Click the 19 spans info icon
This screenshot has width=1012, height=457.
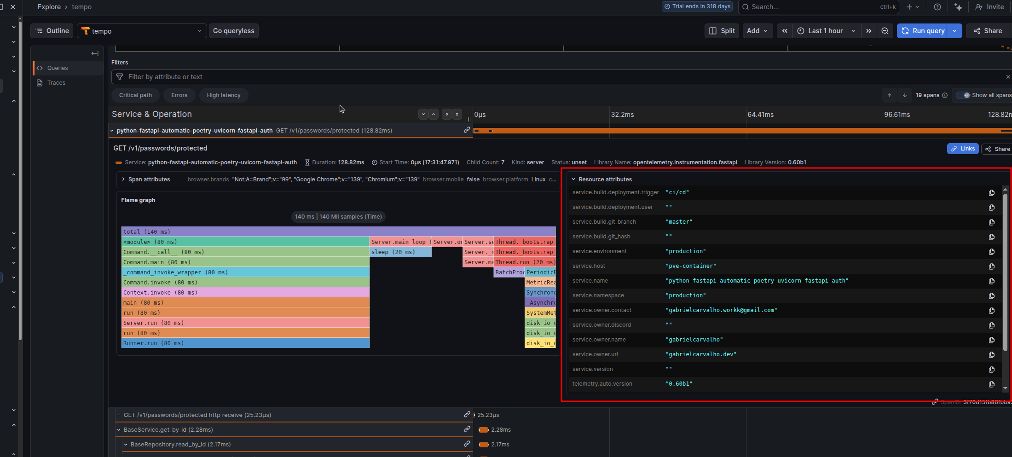945,95
